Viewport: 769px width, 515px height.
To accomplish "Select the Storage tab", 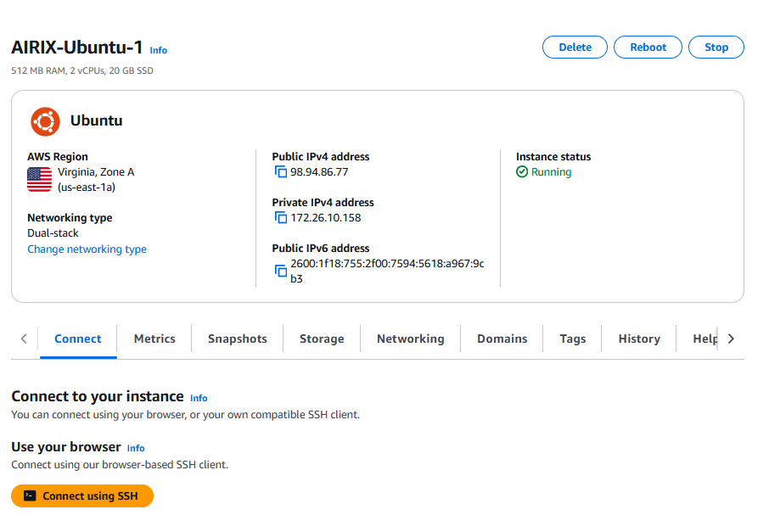I will (321, 338).
